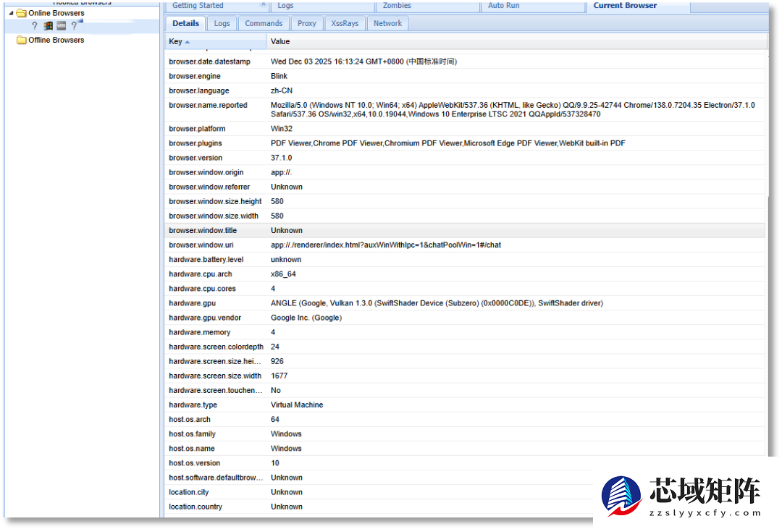
Task: Switch to the Commands sub-tab
Action: [264, 23]
